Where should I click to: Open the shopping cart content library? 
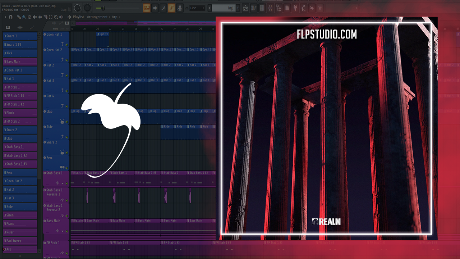click(320, 8)
